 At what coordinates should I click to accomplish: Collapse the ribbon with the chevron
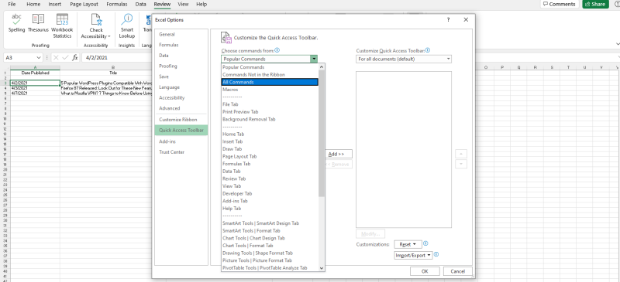(618, 44)
